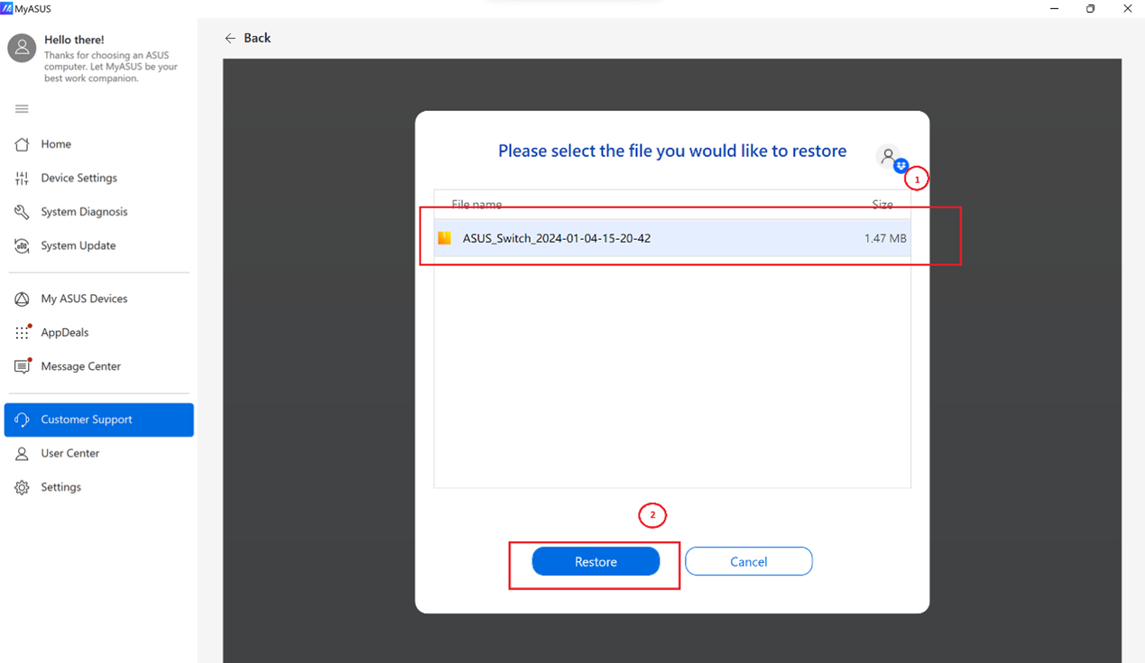Viewport: 1145px width, 663px height.
Task: Click the User Center person icon
Action: (23, 454)
